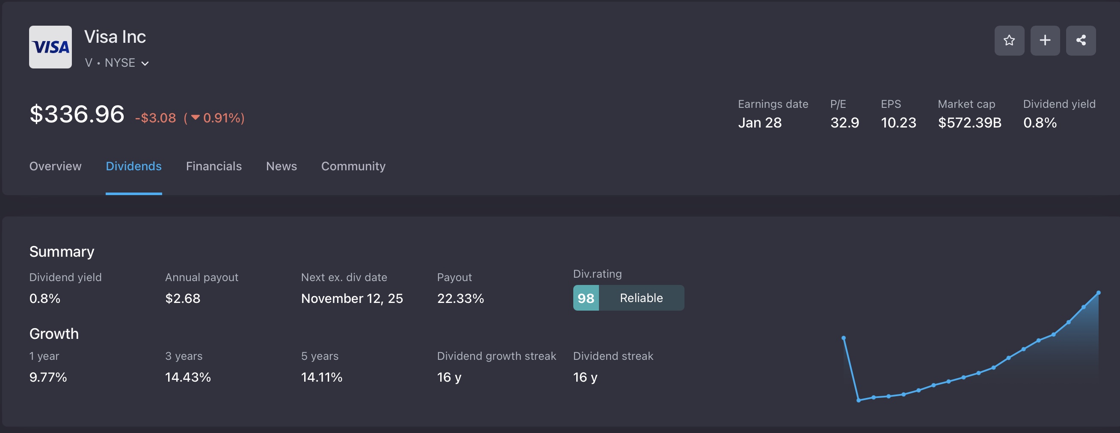Click the November 12, 25 ex-dividend date
This screenshot has width=1120, height=433.
coord(352,298)
